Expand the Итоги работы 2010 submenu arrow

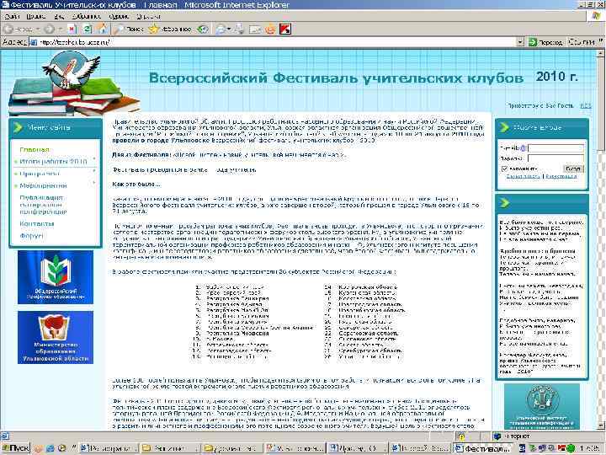[94, 159]
